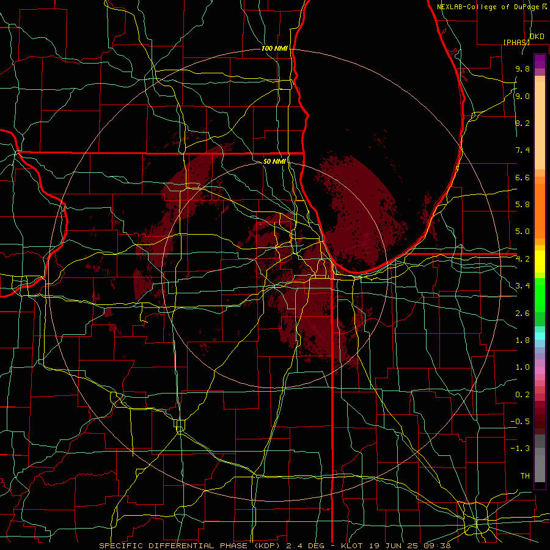Pick the dark purple top color band

540,61
